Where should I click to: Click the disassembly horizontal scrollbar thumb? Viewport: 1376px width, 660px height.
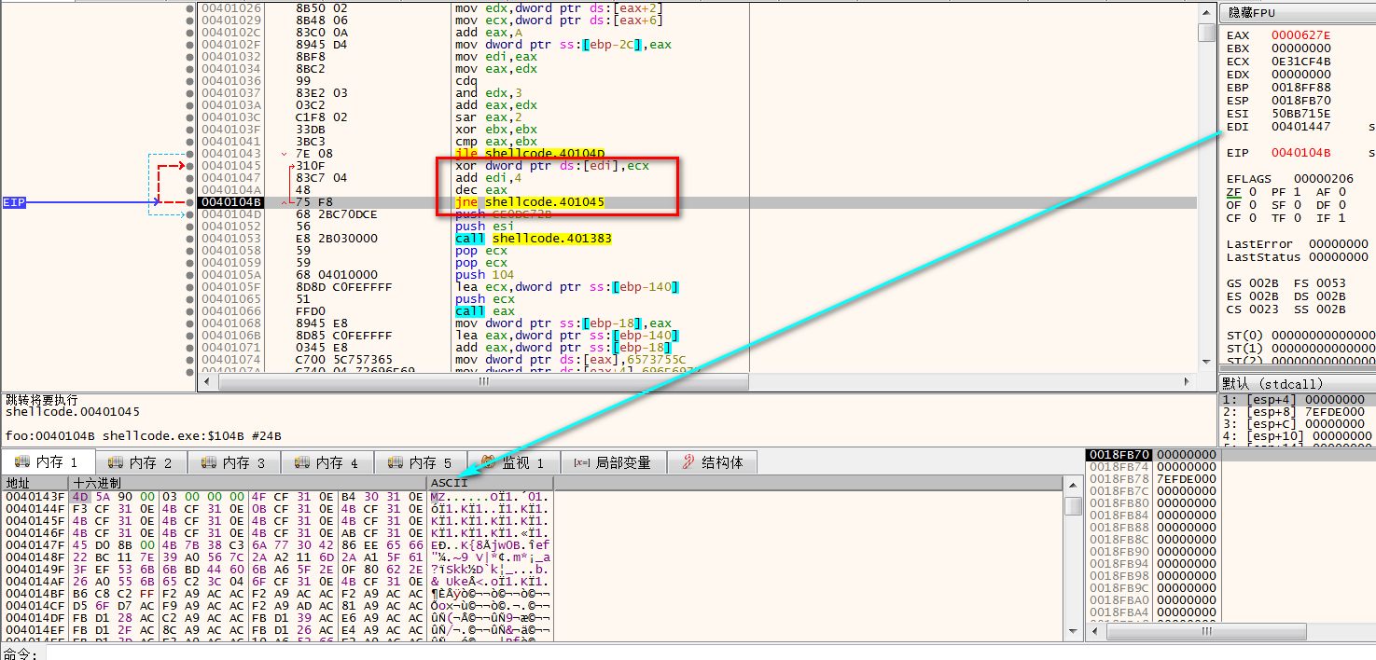coord(481,381)
